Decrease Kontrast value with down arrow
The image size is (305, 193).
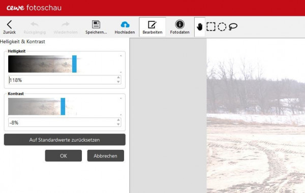pyautogui.click(x=118, y=124)
